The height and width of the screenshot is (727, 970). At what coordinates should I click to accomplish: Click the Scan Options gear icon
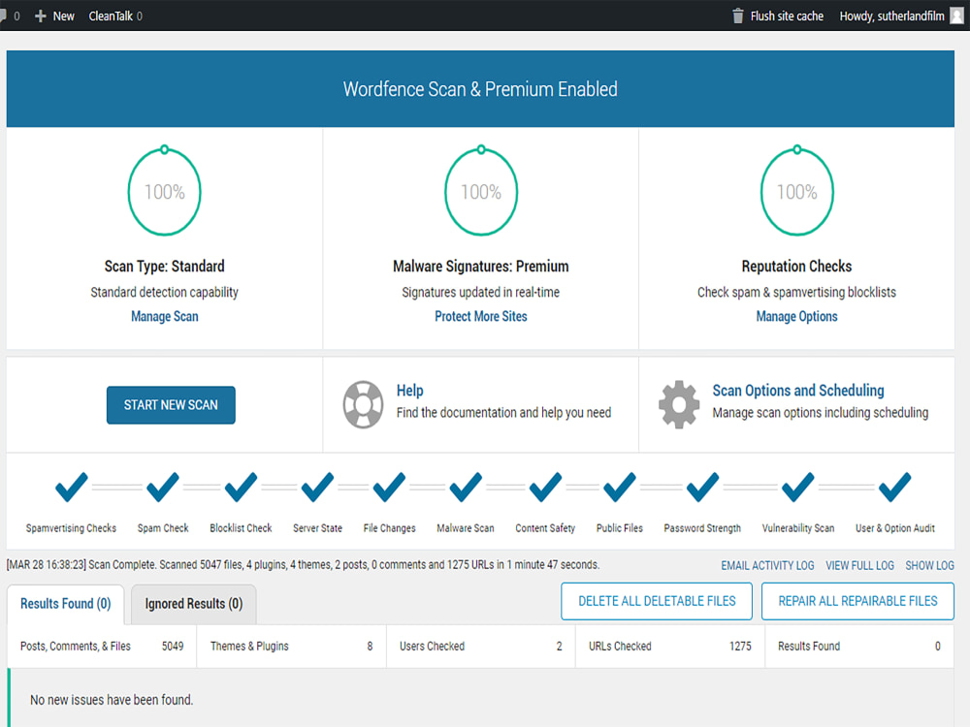point(679,404)
